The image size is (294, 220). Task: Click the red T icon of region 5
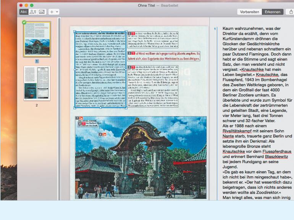(x=133, y=67)
